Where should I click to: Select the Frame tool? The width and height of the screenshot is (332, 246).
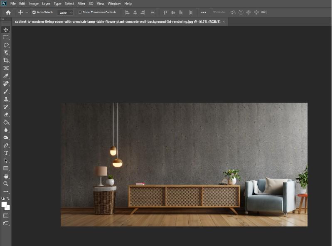click(6, 68)
